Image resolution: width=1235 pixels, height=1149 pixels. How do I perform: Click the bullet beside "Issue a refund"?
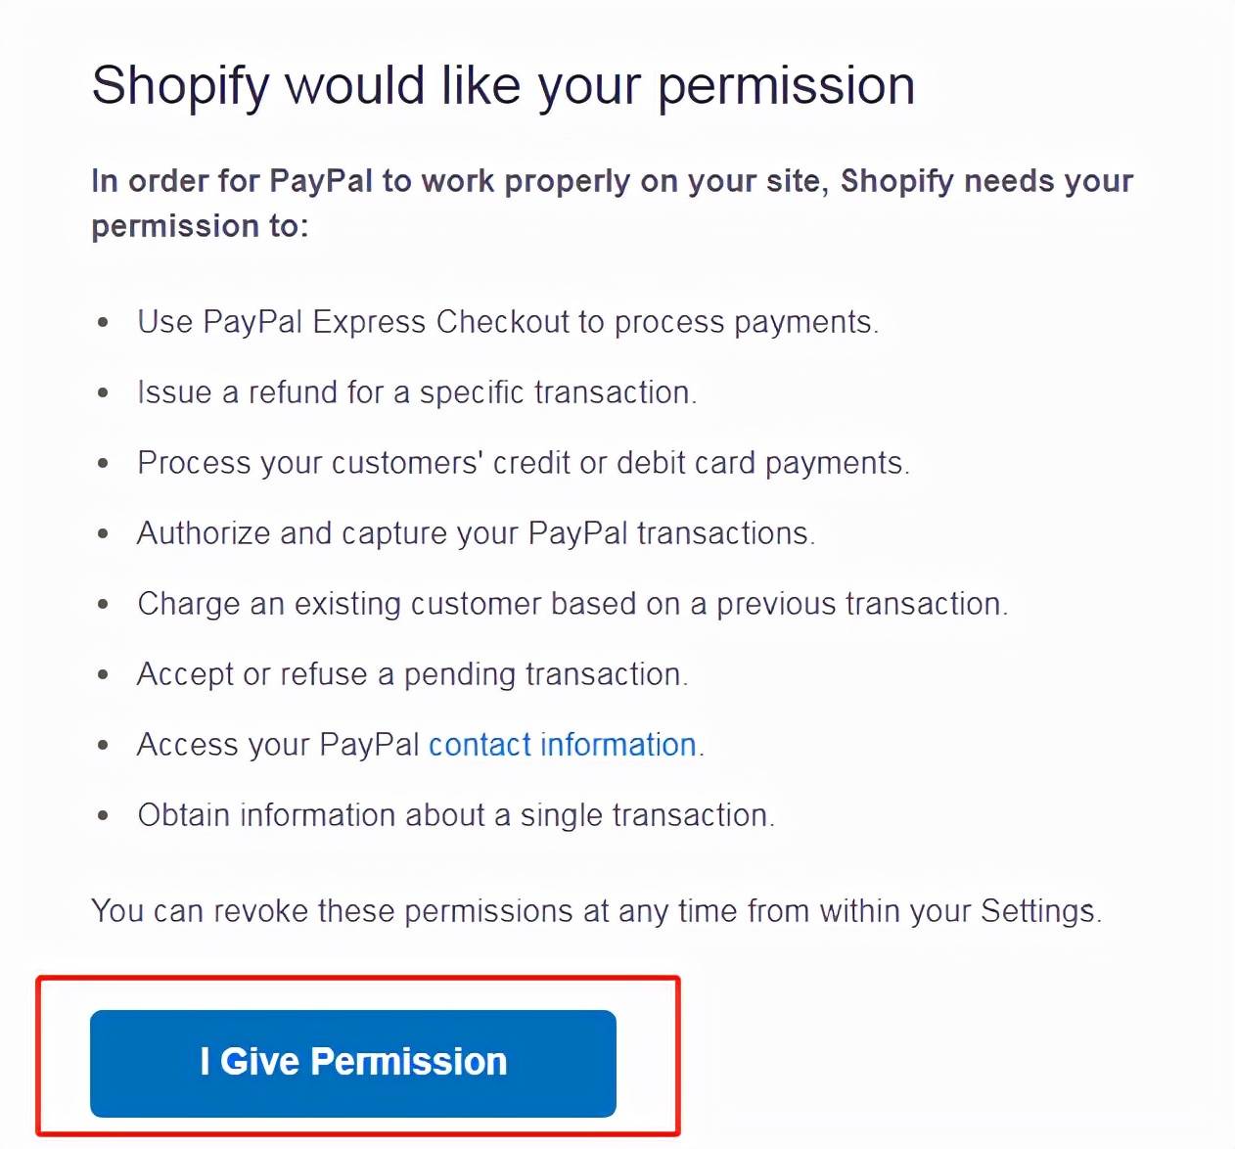[104, 392]
